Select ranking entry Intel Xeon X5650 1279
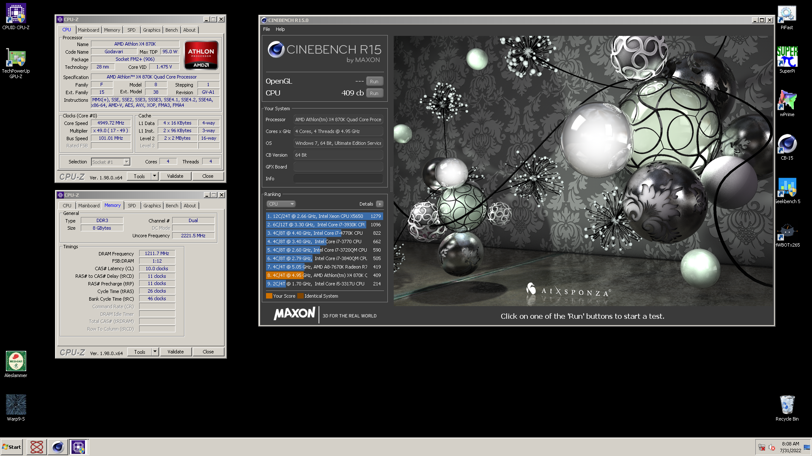Screen dimensions: 812x456 tap(324, 216)
